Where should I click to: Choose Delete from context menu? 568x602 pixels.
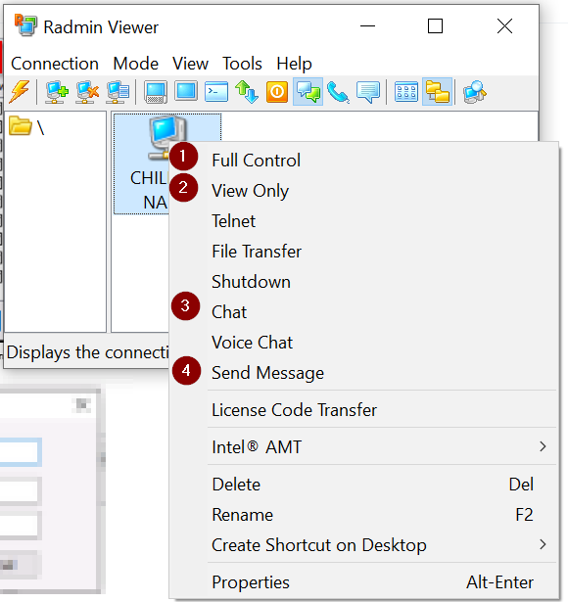click(363, 485)
